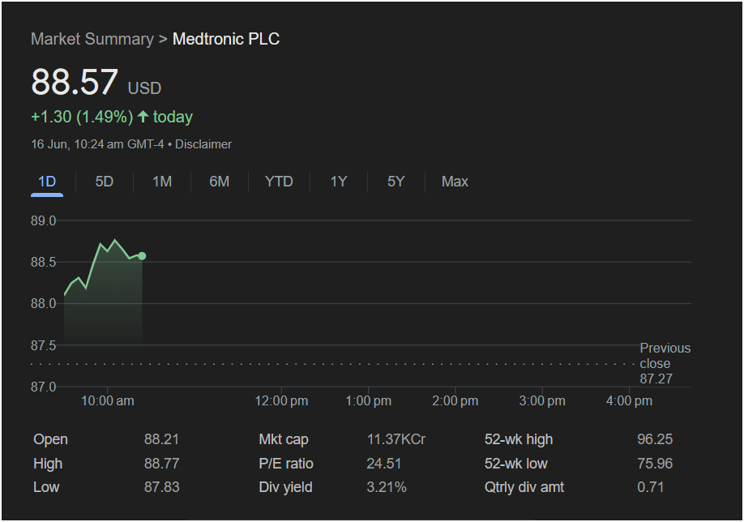Screen dimensions: 744x522
Task: Select the YTD range tab
Action: coord(279,182)
